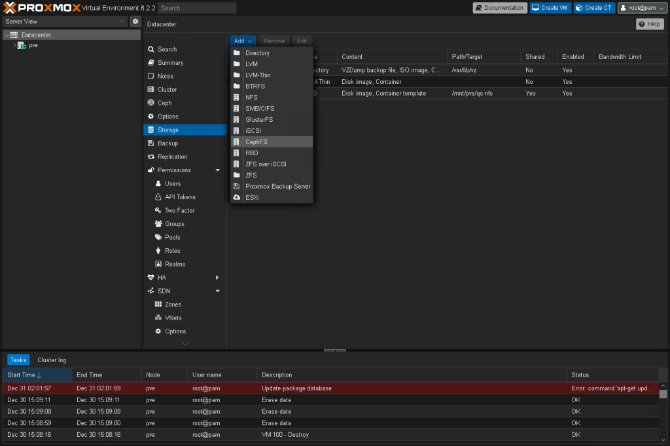
Task: Click the Two Factor key icon
Action: 158,210
